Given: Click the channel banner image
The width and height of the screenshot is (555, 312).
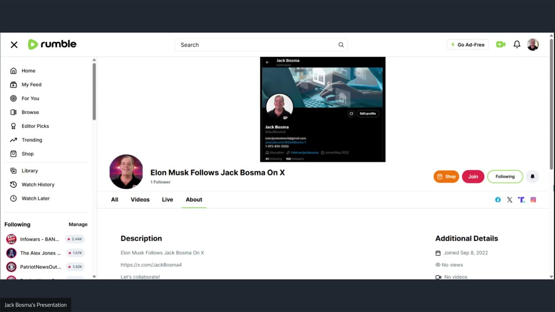Looking at the screenshot, I should [323, 109].
